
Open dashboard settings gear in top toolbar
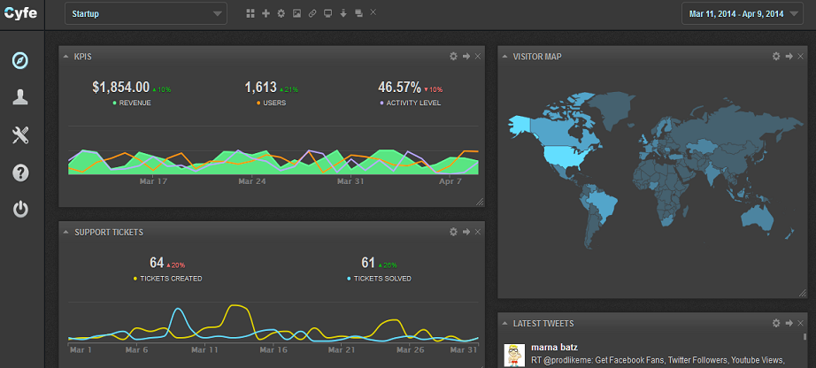(x=281, y=13)
